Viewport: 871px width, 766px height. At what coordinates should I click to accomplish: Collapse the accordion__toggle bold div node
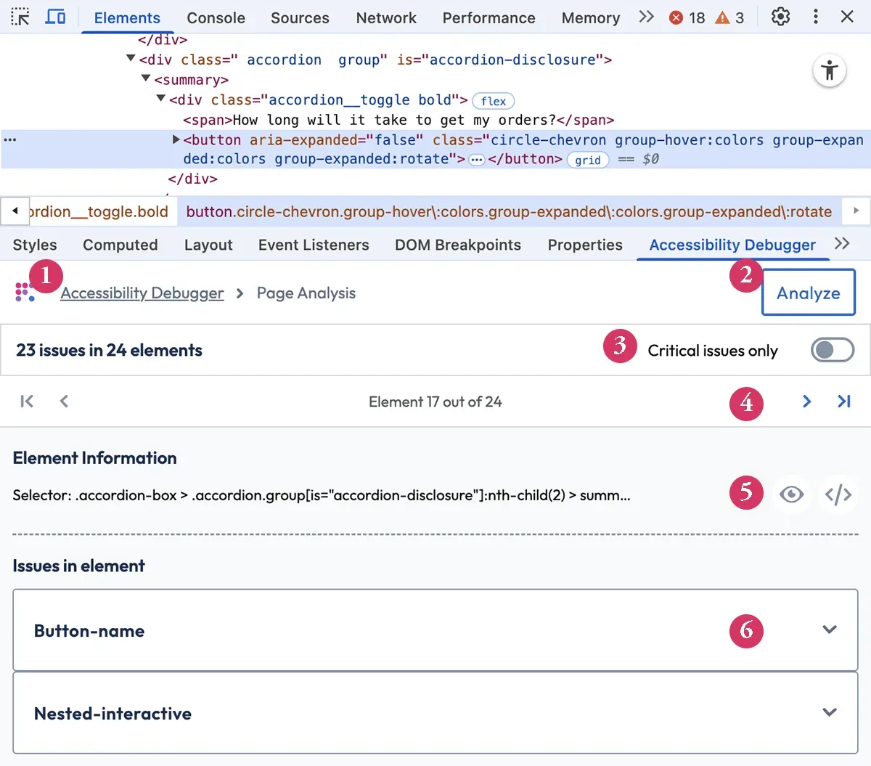click(x=161, y=98)
